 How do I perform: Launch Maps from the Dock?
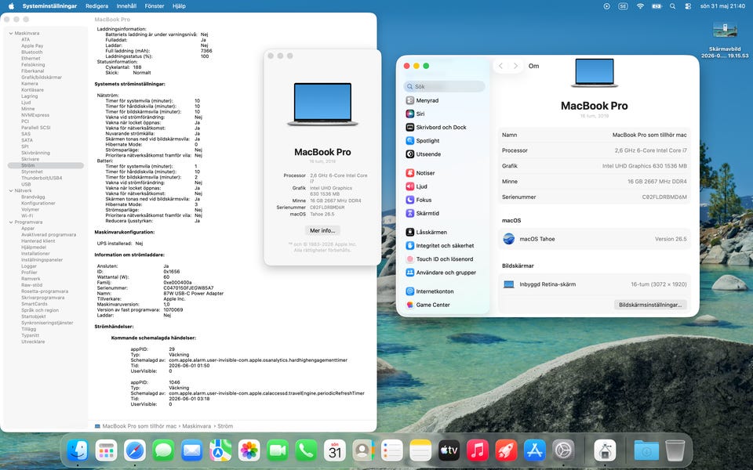click(220, 450)
